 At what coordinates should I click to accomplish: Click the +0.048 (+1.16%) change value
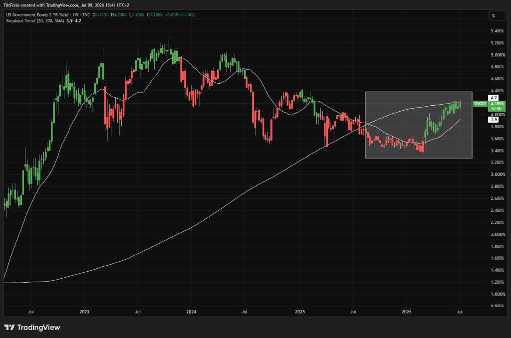180,14
